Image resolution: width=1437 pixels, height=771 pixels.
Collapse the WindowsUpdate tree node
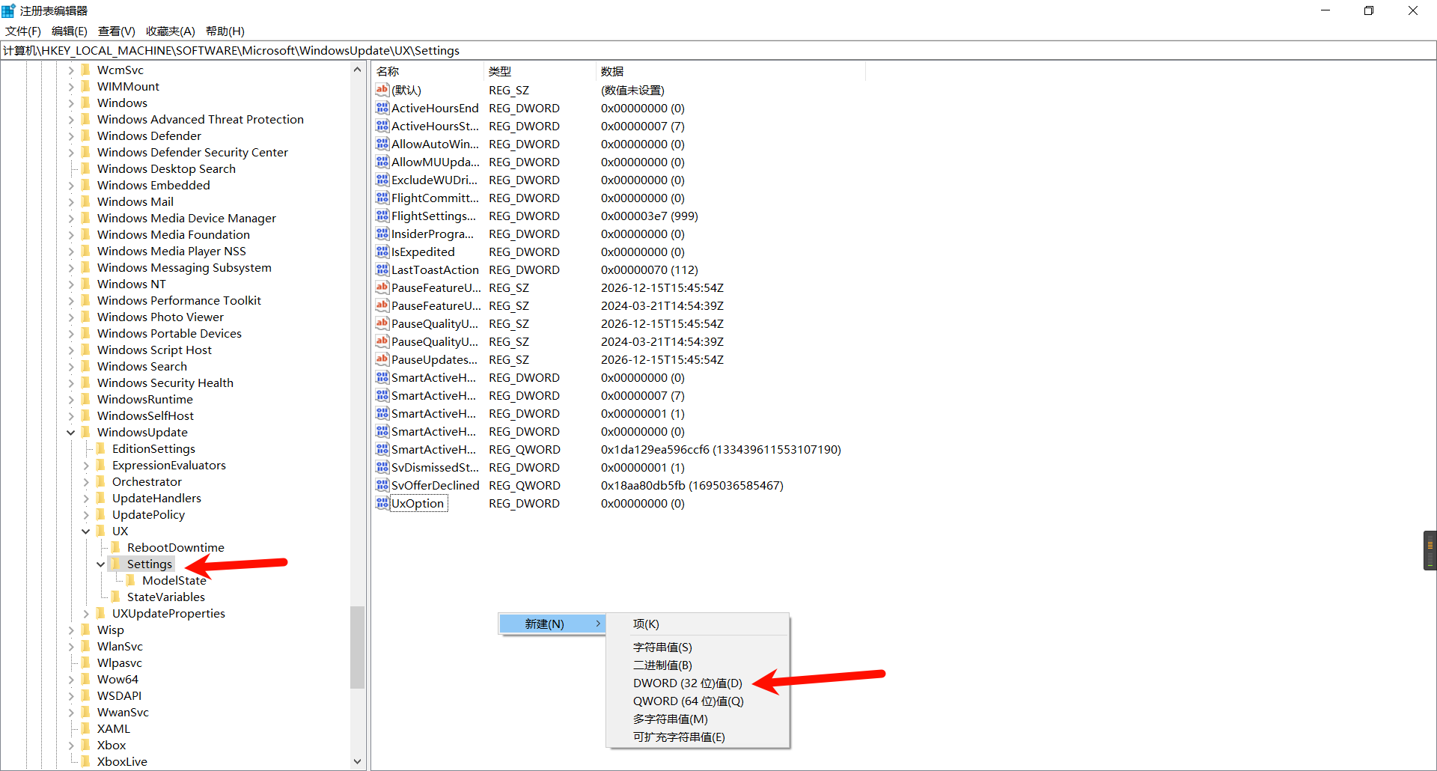[71, 432]
